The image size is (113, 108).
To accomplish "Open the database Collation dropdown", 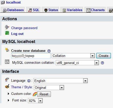I will (x=73, y=56).
